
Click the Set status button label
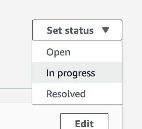click(70, 30)
